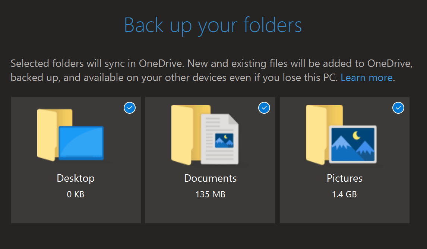Click the Documents folder icon
Viewport: 427px width, 249px height.
205,135
